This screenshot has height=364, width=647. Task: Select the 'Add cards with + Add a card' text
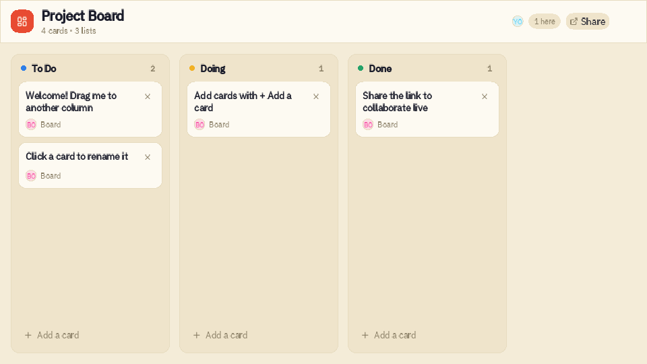[x=243, y=102]
